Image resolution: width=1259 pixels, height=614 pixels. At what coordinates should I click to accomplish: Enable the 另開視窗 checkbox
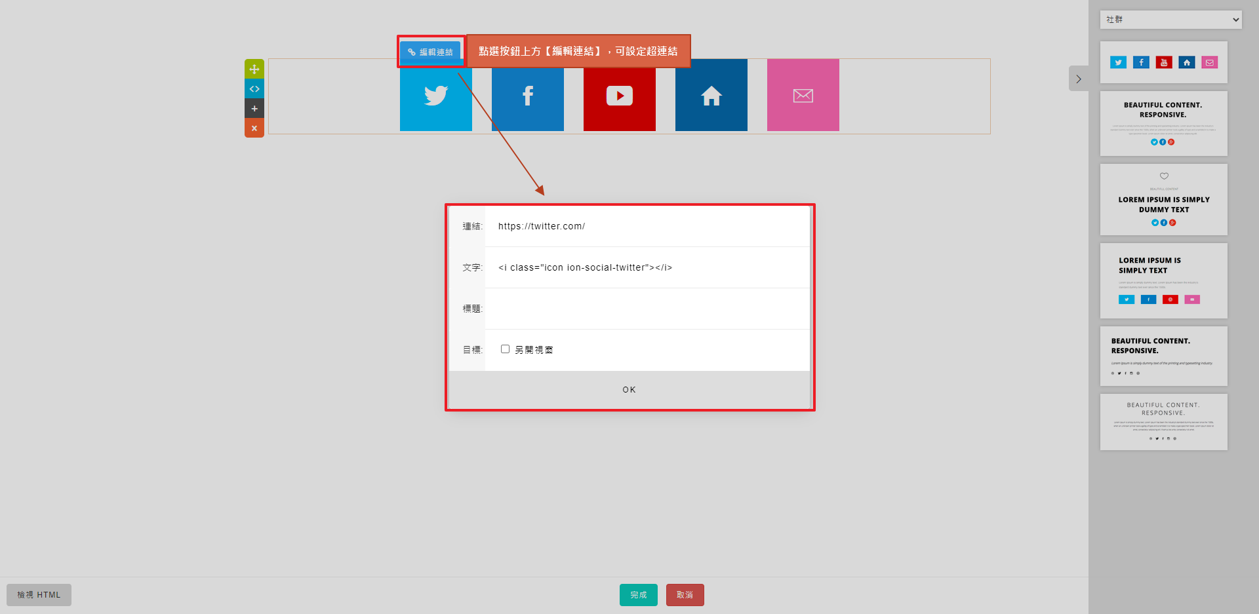coord(505,349)
